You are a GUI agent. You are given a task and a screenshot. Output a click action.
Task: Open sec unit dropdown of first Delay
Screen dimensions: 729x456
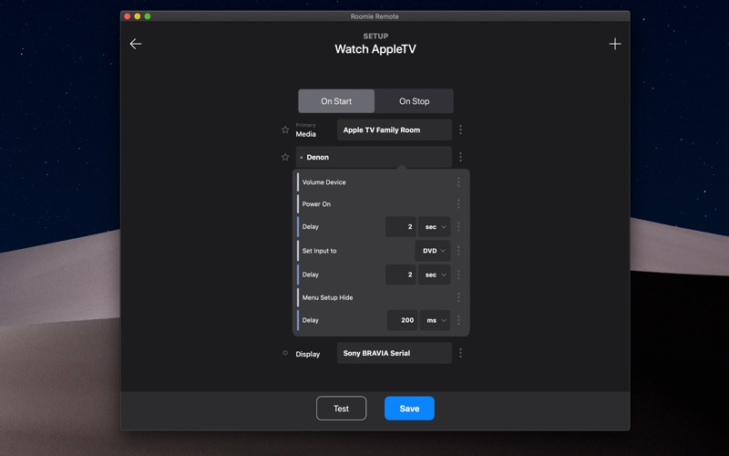(435, 226)
